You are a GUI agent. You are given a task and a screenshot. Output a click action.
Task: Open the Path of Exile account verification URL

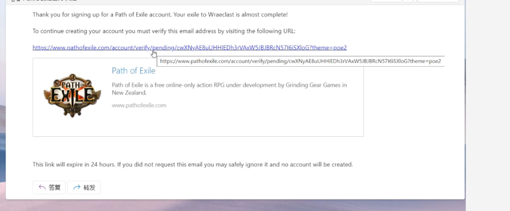click(190, 48)
